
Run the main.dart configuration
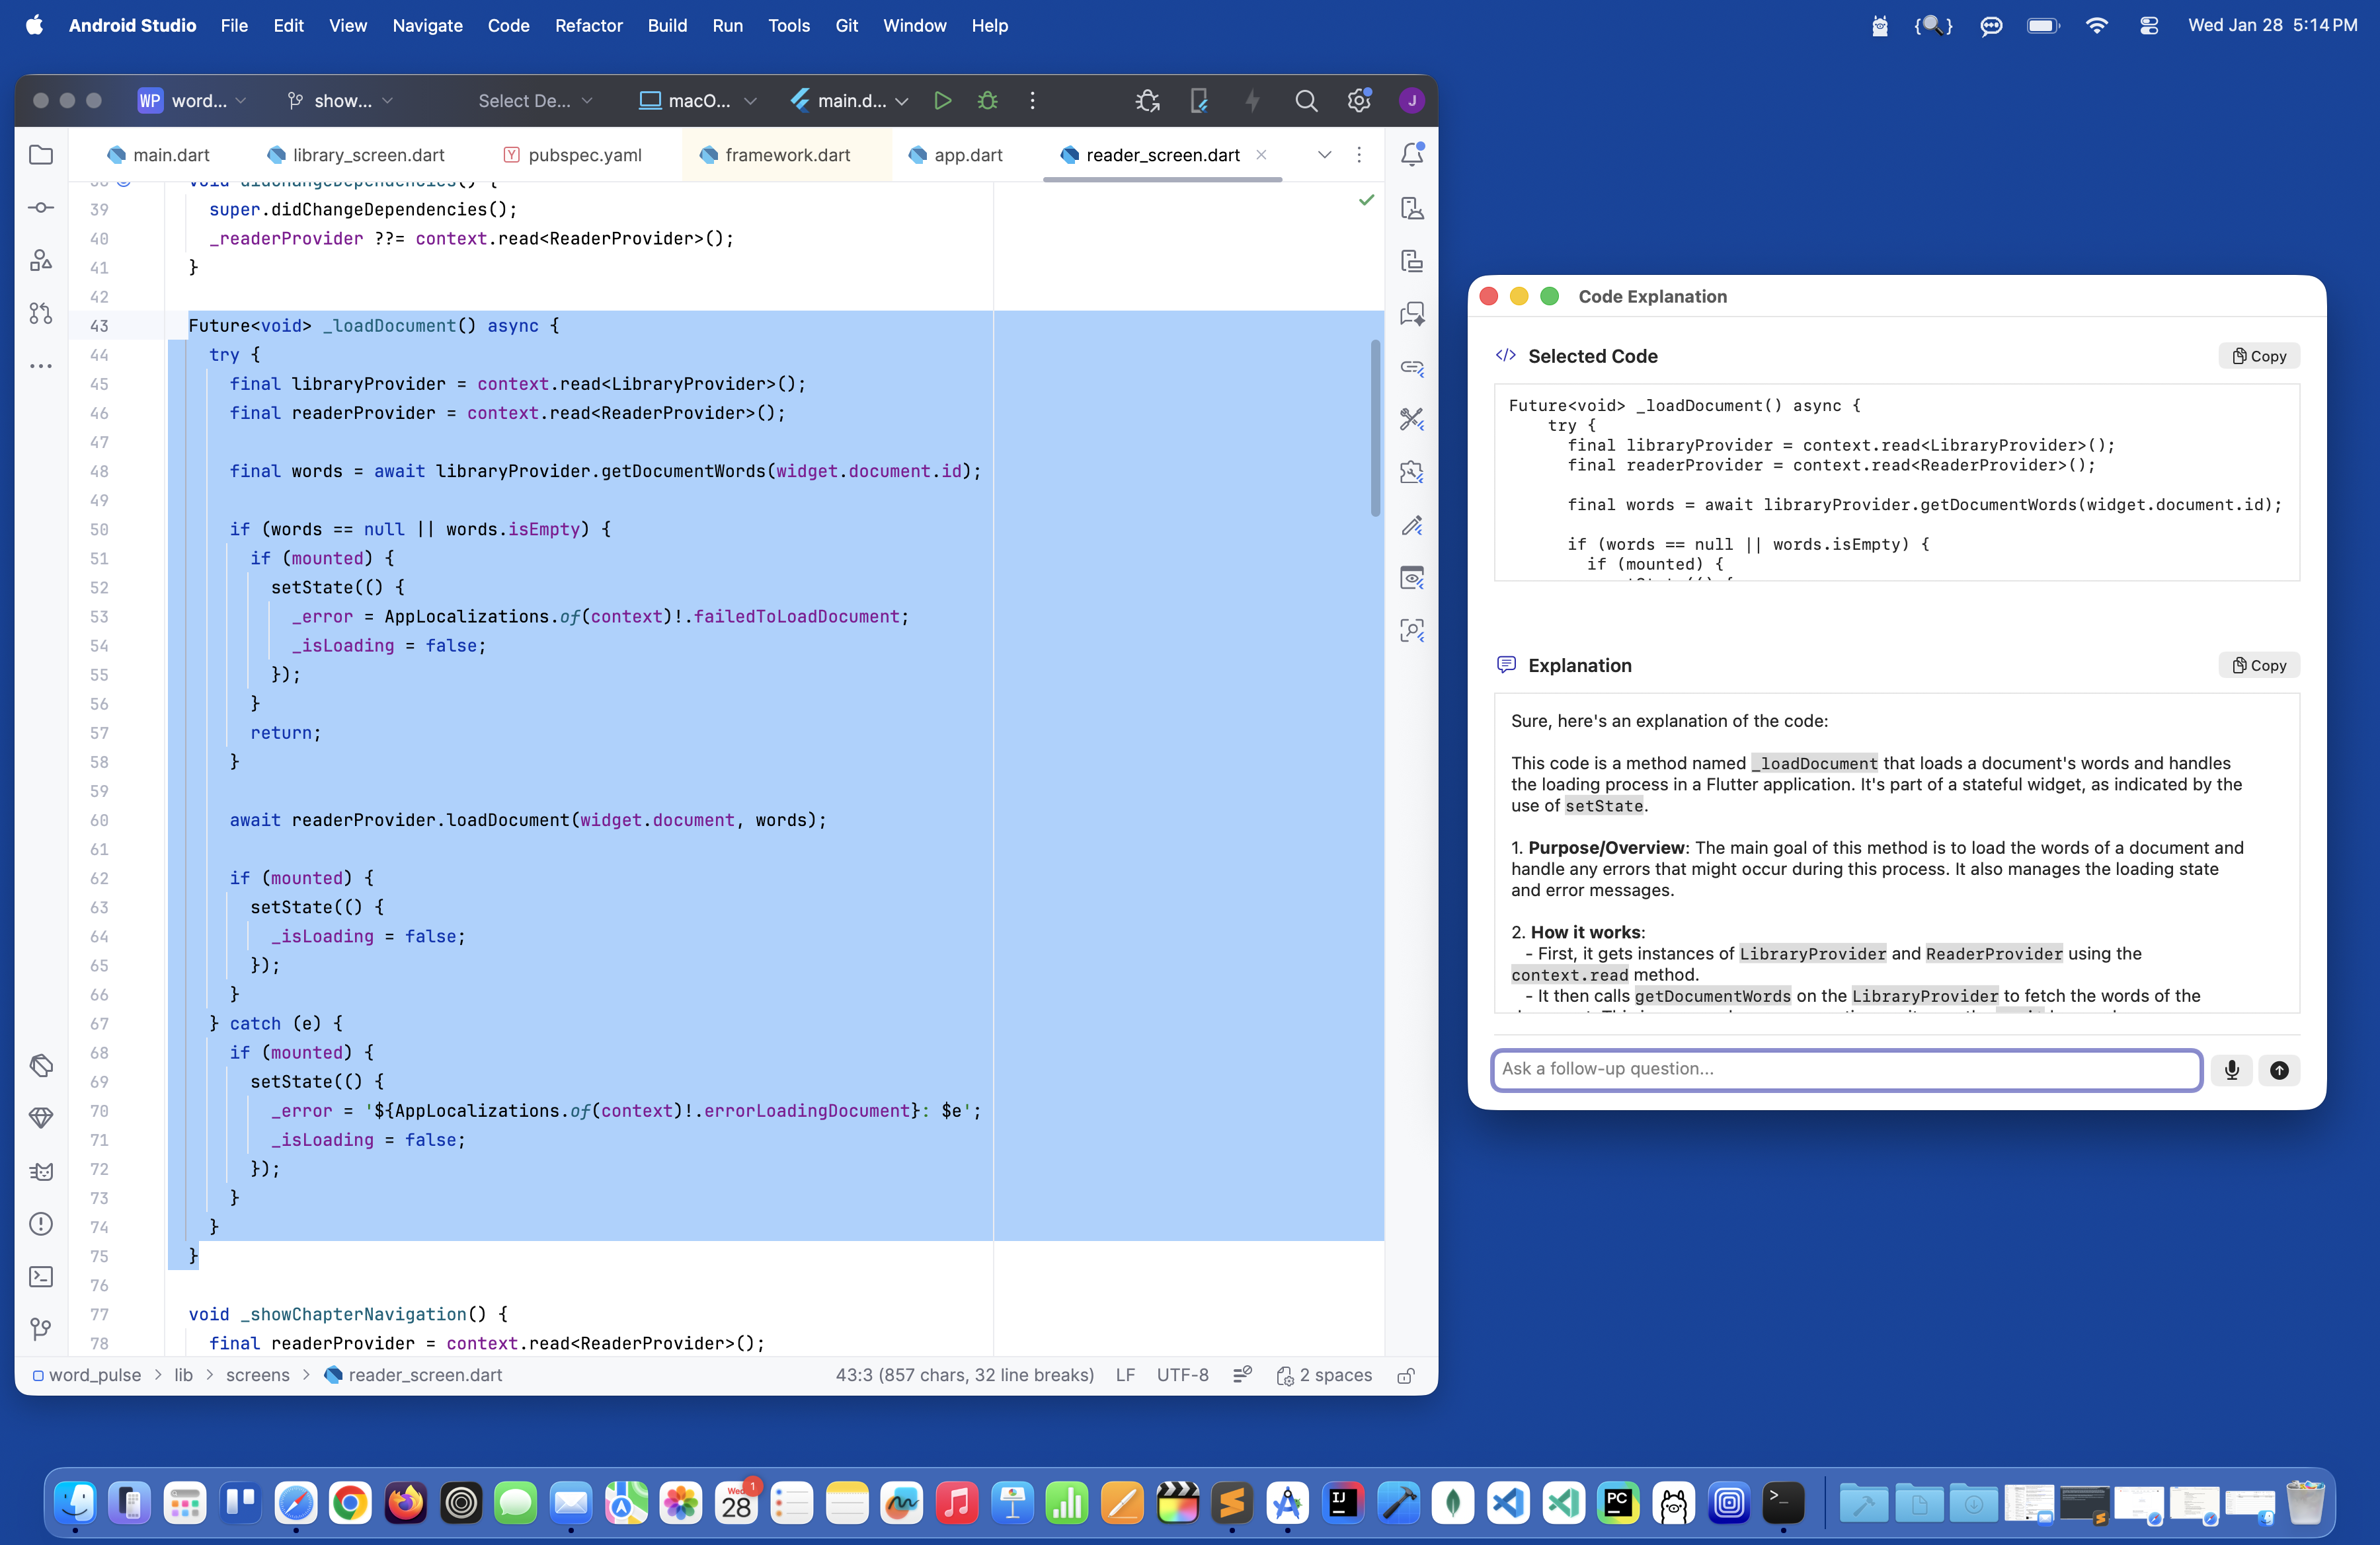coord(941,100)
